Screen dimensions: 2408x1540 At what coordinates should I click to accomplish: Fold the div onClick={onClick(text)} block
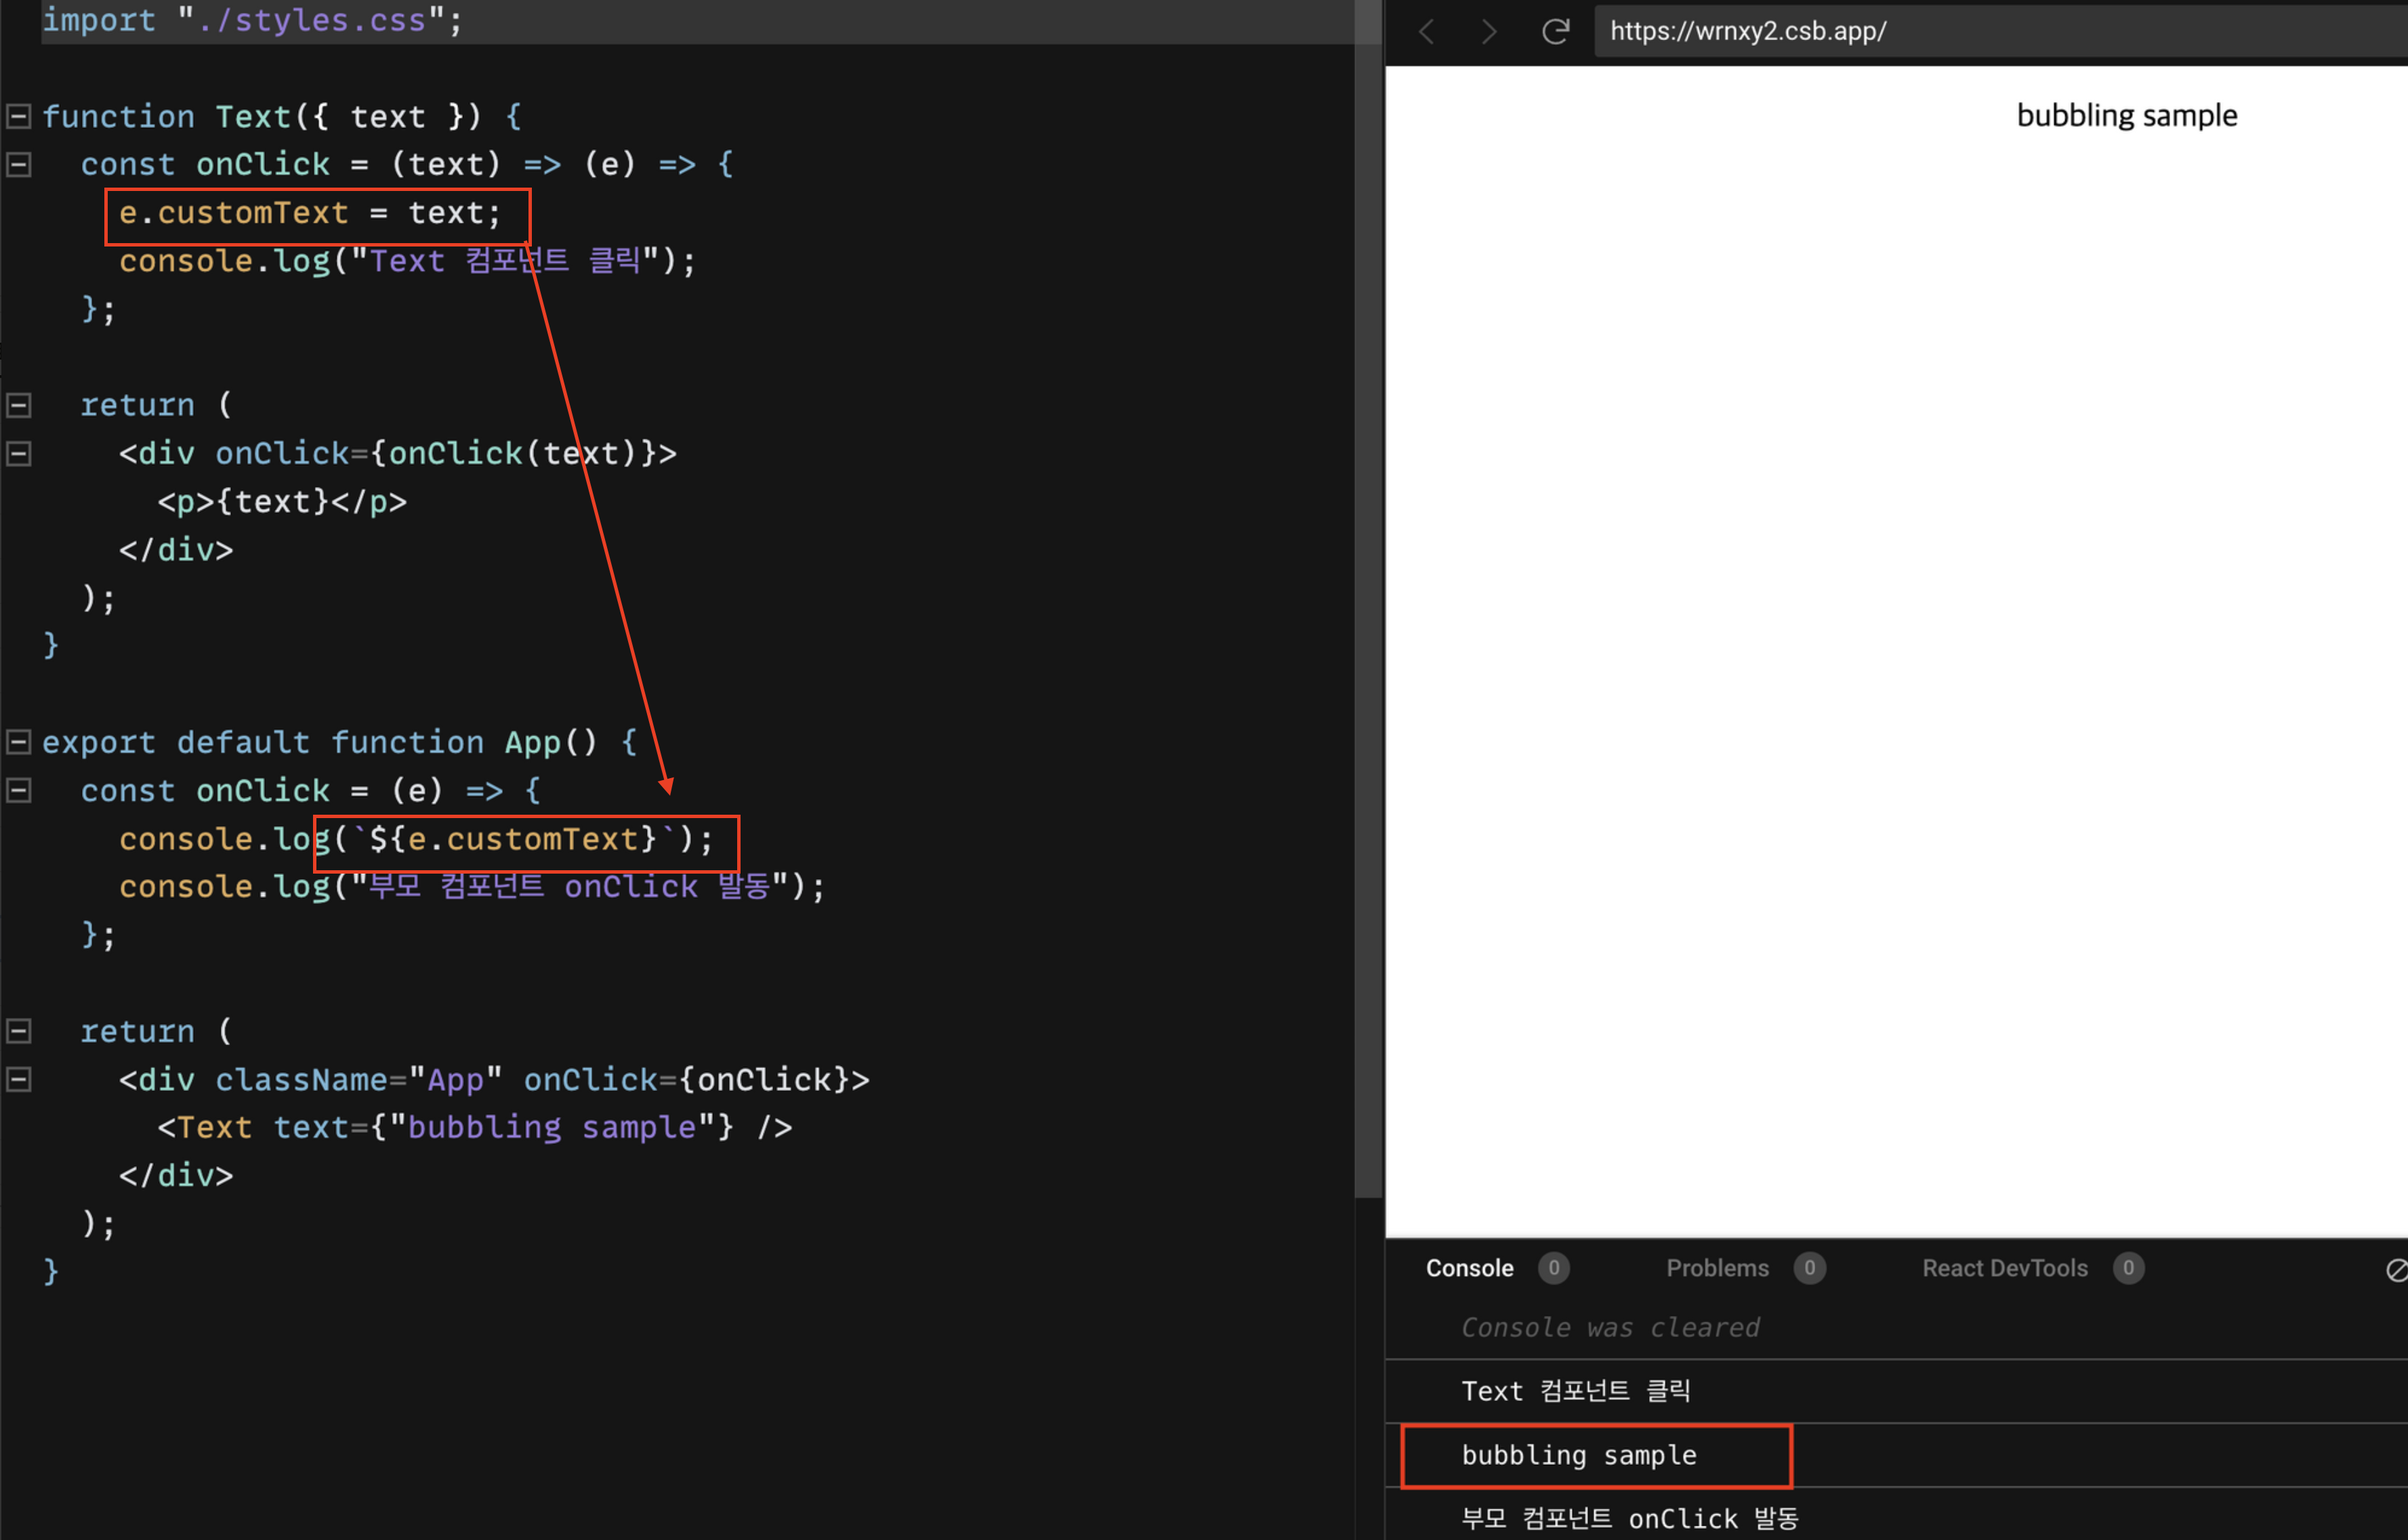click(18, 454)
